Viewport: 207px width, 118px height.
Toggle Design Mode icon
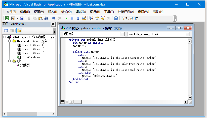click(x=84, y=18)
